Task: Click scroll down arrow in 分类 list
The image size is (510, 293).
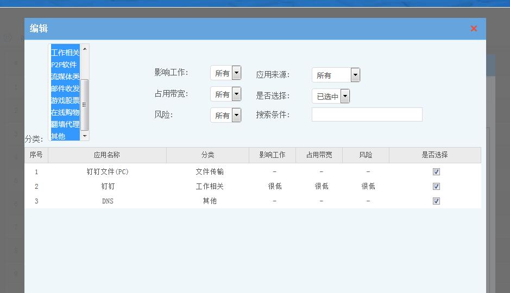Action: click(x=85, y=136)
